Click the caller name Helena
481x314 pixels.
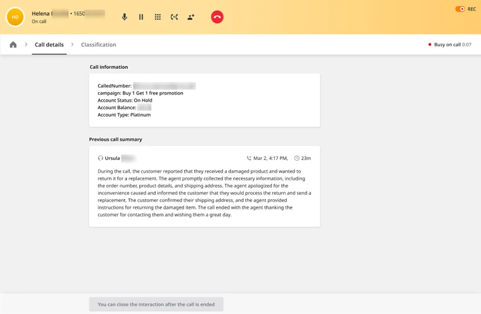pyautogui.click(x=40, y=13)
